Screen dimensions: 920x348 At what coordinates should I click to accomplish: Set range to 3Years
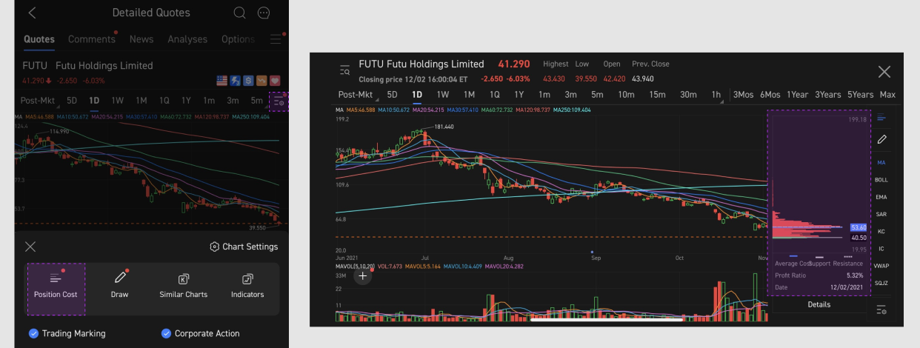[828, 95]
